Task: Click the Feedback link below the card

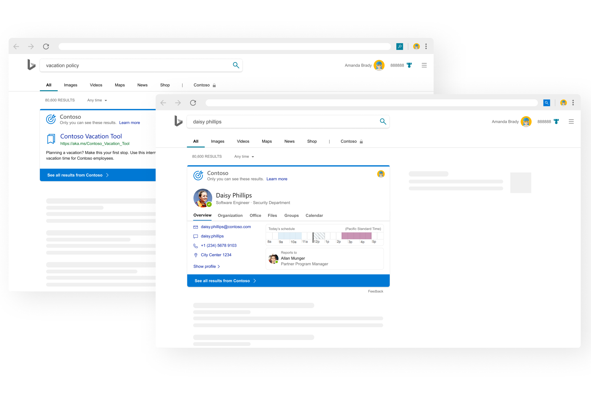Action: tap(376, 291)
